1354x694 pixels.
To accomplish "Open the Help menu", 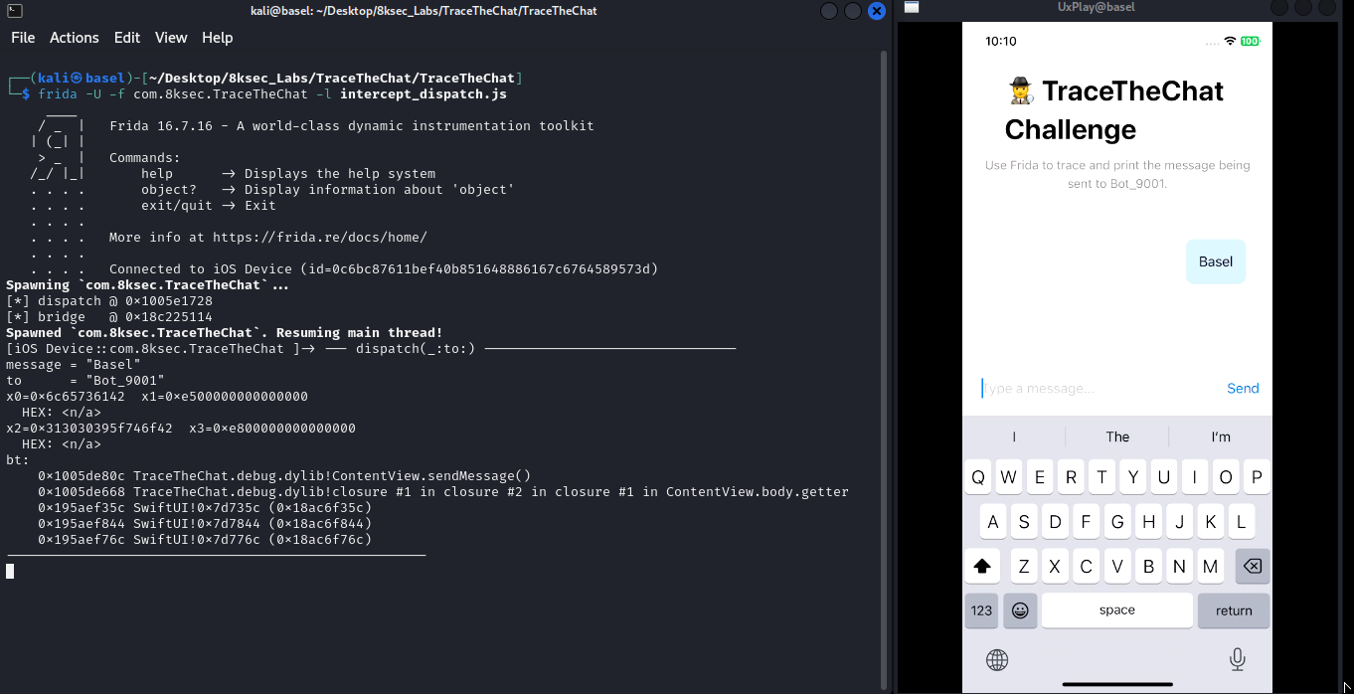I will 218,38.
